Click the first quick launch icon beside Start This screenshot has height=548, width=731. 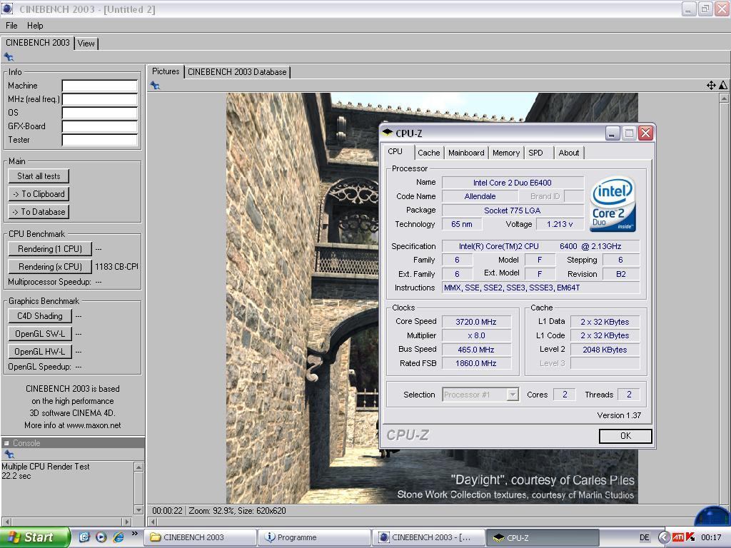[84, 537]
